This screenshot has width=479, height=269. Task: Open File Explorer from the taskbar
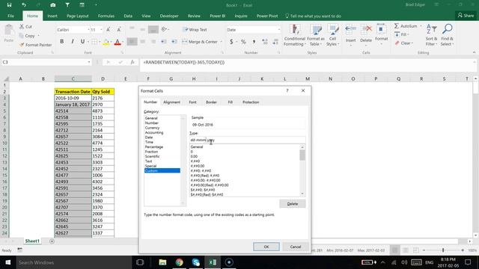(x=162, y=262)
